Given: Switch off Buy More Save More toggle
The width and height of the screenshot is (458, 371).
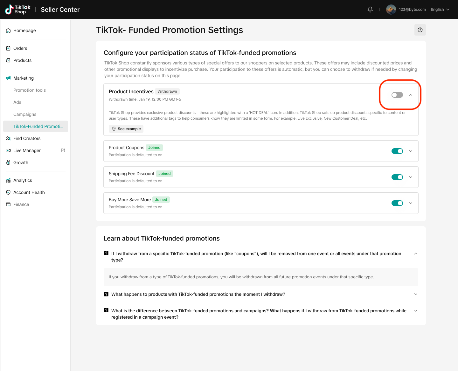Looking at the screenshot, I should click(397, 203).
